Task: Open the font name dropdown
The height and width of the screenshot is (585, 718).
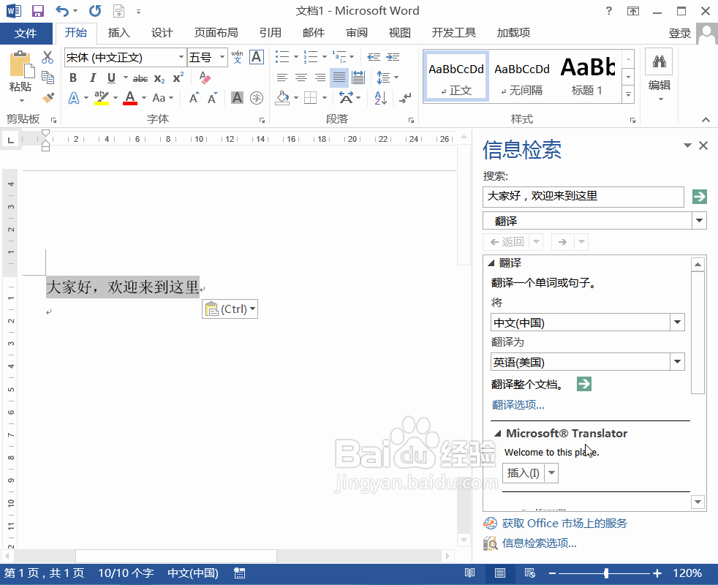Action: 181,57
